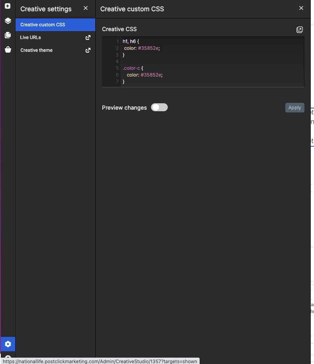Open the Creative theme menu item

[55, 50]
